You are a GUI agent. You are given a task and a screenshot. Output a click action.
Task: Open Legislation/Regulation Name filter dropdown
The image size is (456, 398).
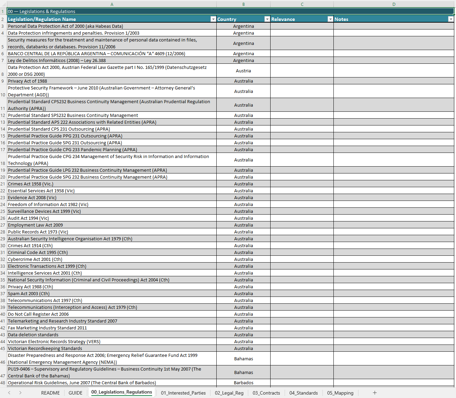[x=213, y=19]
